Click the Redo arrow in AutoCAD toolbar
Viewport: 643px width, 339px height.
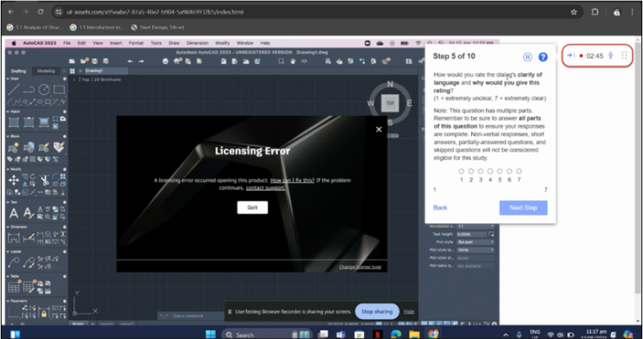pos(141,61)
